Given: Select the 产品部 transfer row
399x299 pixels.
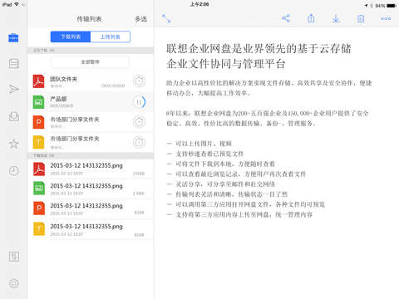Looking at the screenshot, I should click(x=91, y=102).
